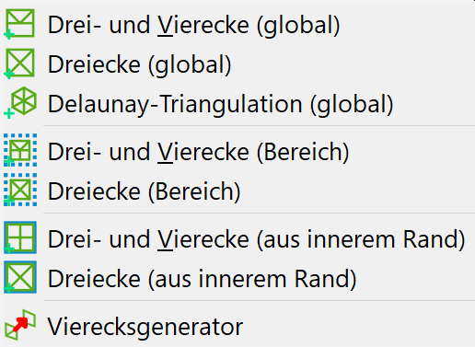Click the Vierecksgenerator red arrow icon
This screenshot has height=347, width=475.
20,325
